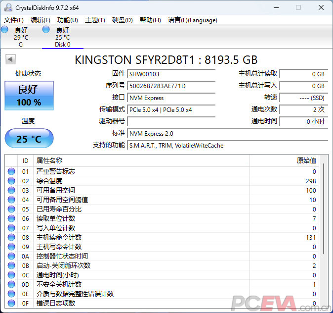
Task: Open the 功能(U) menu
Action: click(x=67, y=20)
